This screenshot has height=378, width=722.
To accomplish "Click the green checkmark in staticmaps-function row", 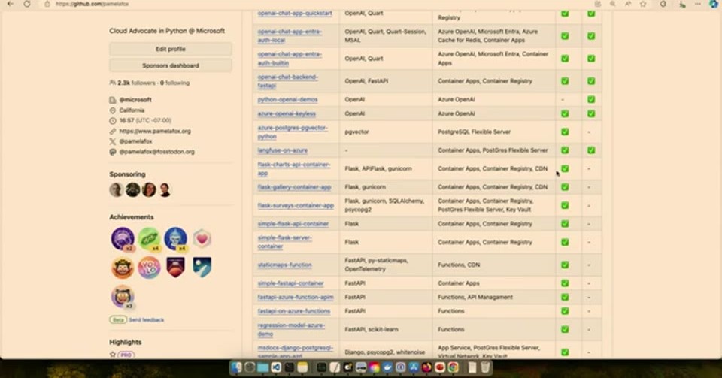I will pos(565,265).
